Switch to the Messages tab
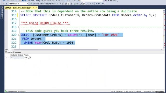 click(x=17, y=52)
